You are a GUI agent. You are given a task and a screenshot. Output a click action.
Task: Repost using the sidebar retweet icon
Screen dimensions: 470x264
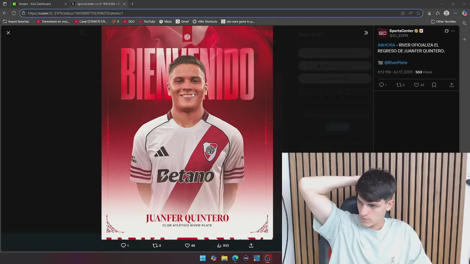[399, 85]
